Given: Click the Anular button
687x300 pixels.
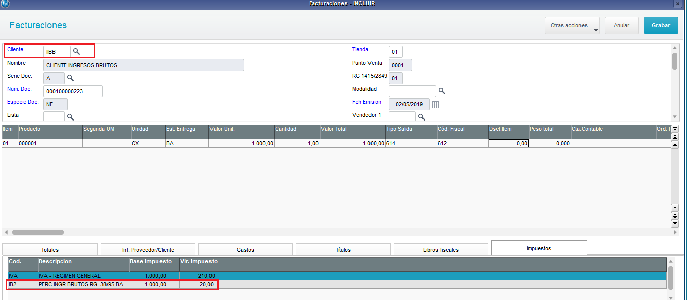Looking at the screenshot, I should 621,25.
